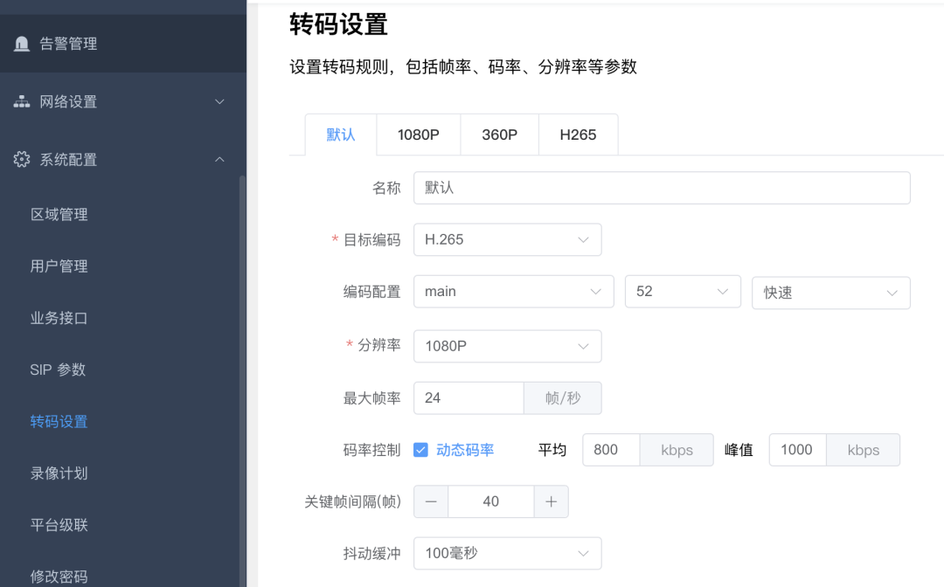Open the main encoding profile dropdown

point(513,292)
